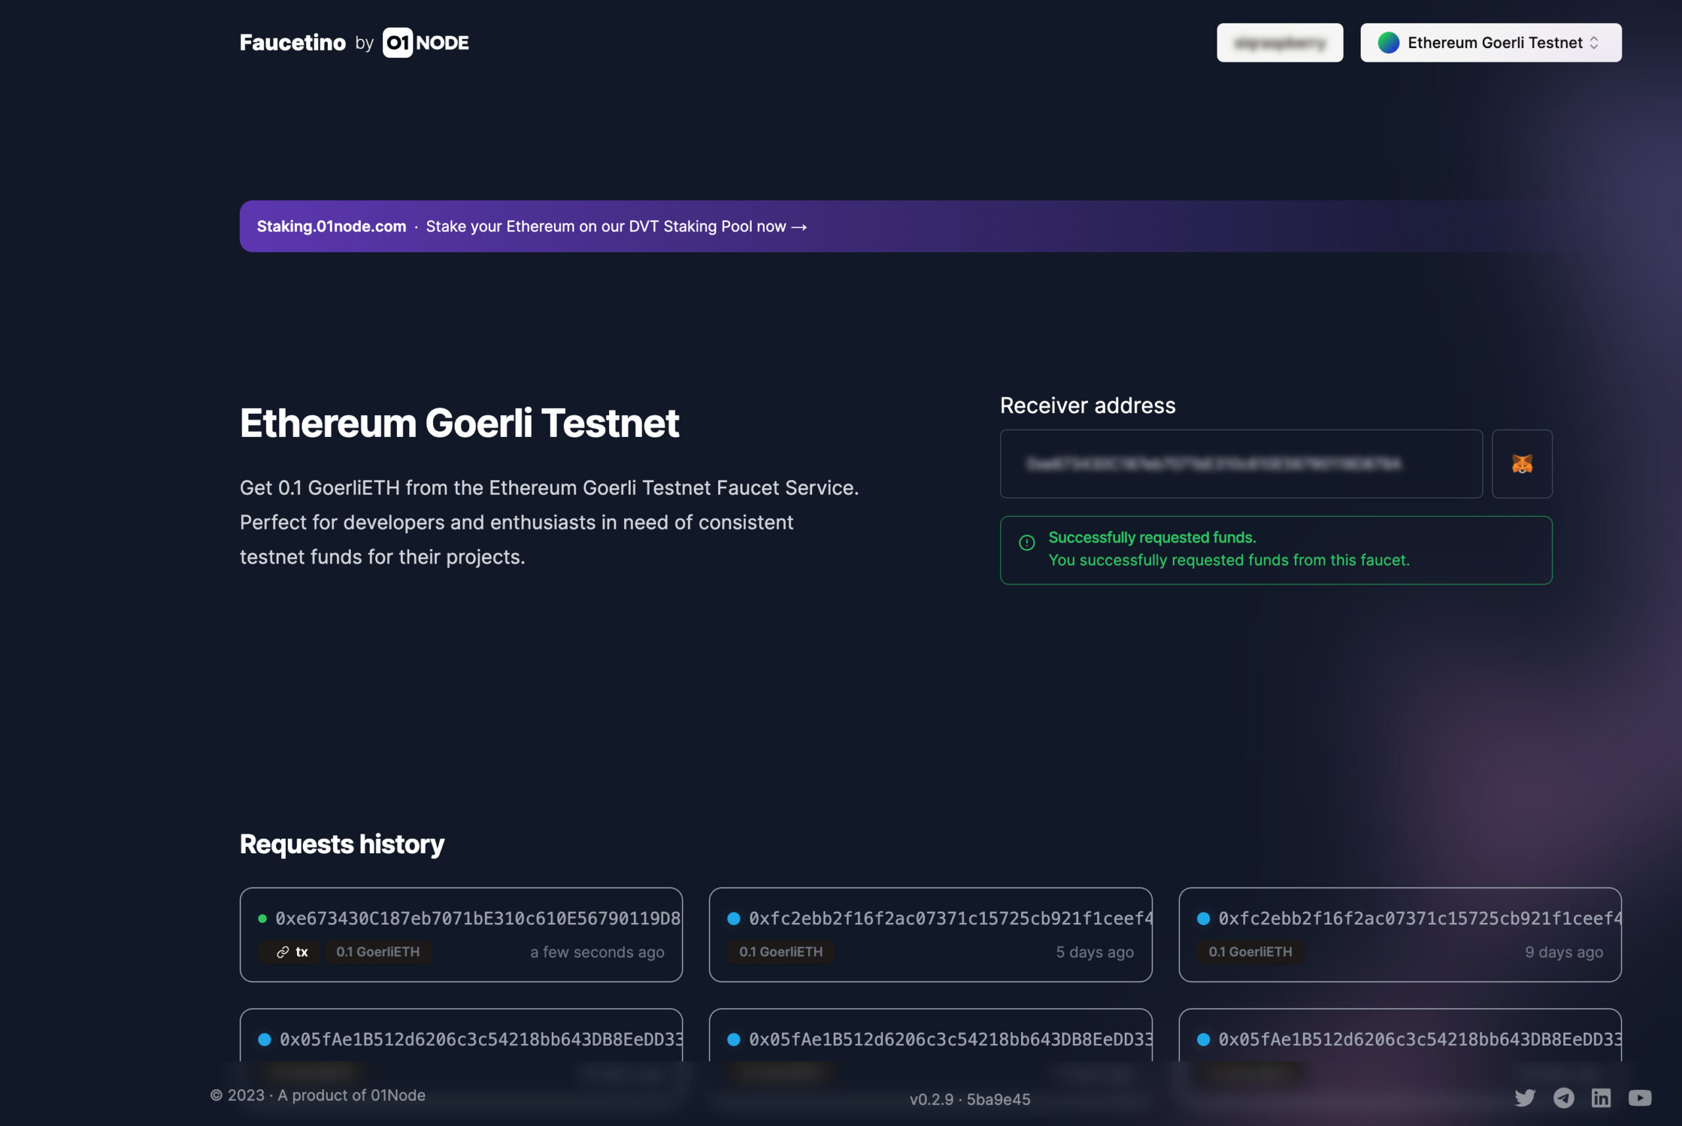Open the Twitter link in the footer
1682x1126 pixels.
click(1525, 1097)
